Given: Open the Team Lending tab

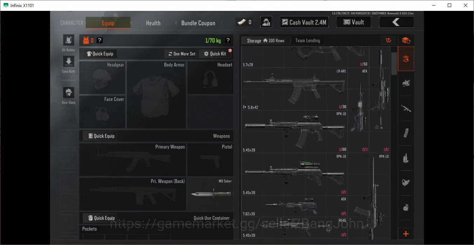Looking at the screenshot, I should [308, 41].
